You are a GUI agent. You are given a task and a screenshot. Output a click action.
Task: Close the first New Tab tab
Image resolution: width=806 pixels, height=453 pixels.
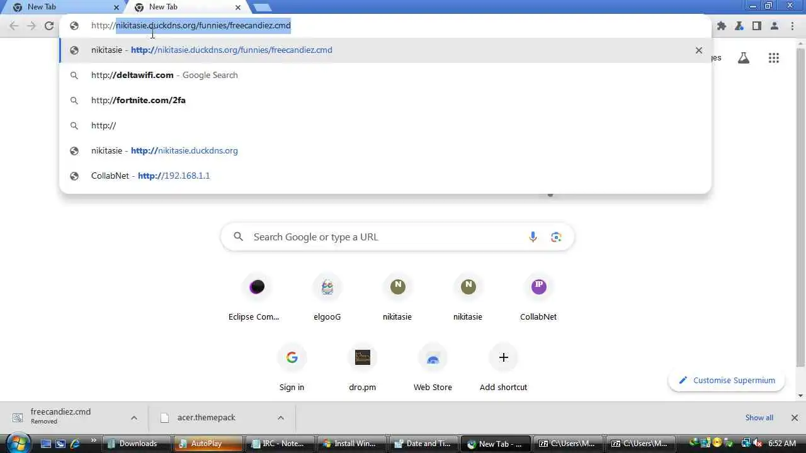(x=116, y=8)
